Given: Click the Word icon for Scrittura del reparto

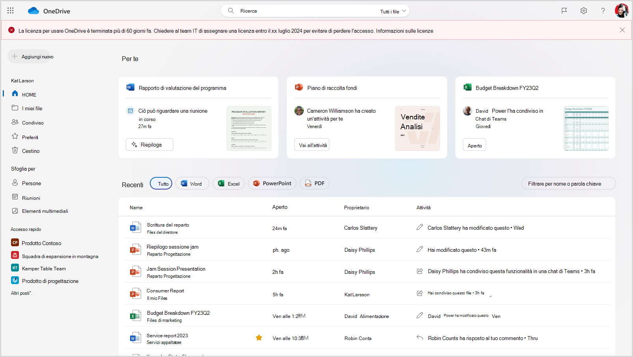Looking at the screenshot, I should tap(135, 228).
